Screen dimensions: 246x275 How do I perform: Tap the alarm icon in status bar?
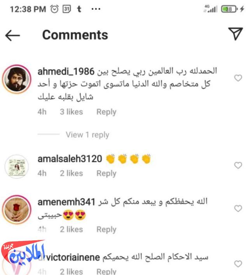[x=54, y=9]
